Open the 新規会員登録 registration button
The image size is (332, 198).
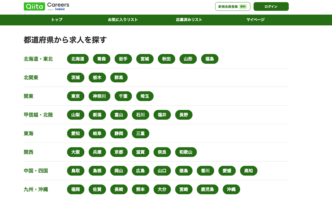tap(233, 6)
